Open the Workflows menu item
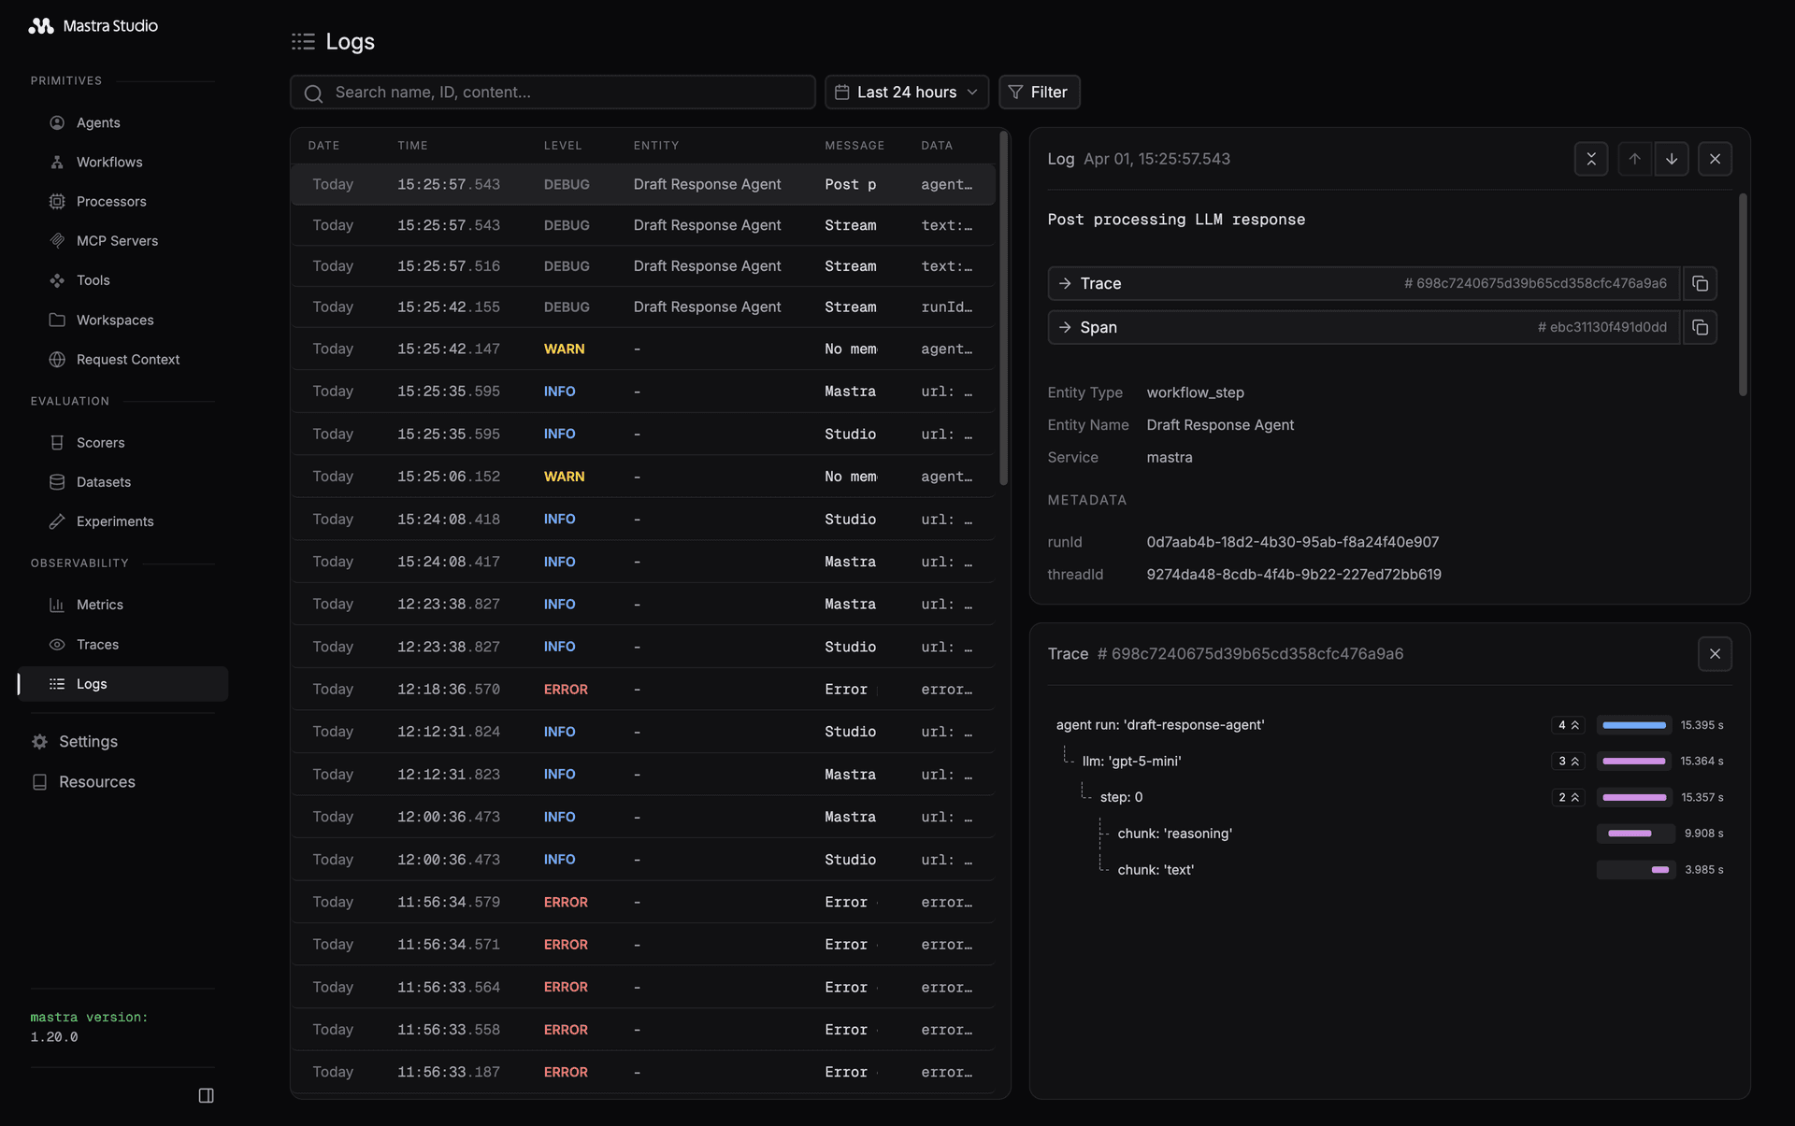Viewport: 1795px width, 1126px height. pyautogui.click(x=109, y=163)
